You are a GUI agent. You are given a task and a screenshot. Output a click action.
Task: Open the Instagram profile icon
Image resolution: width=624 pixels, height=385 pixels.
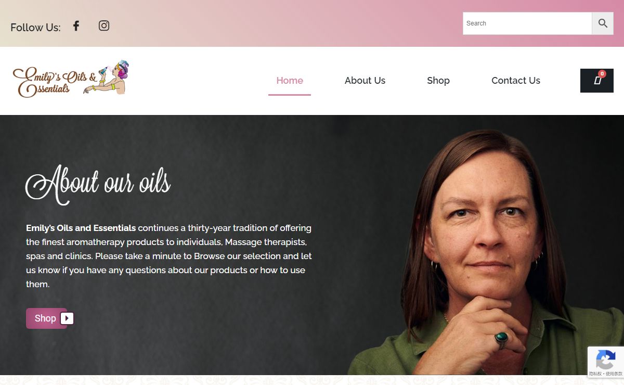pyautogui.click(x=104, y=25)
